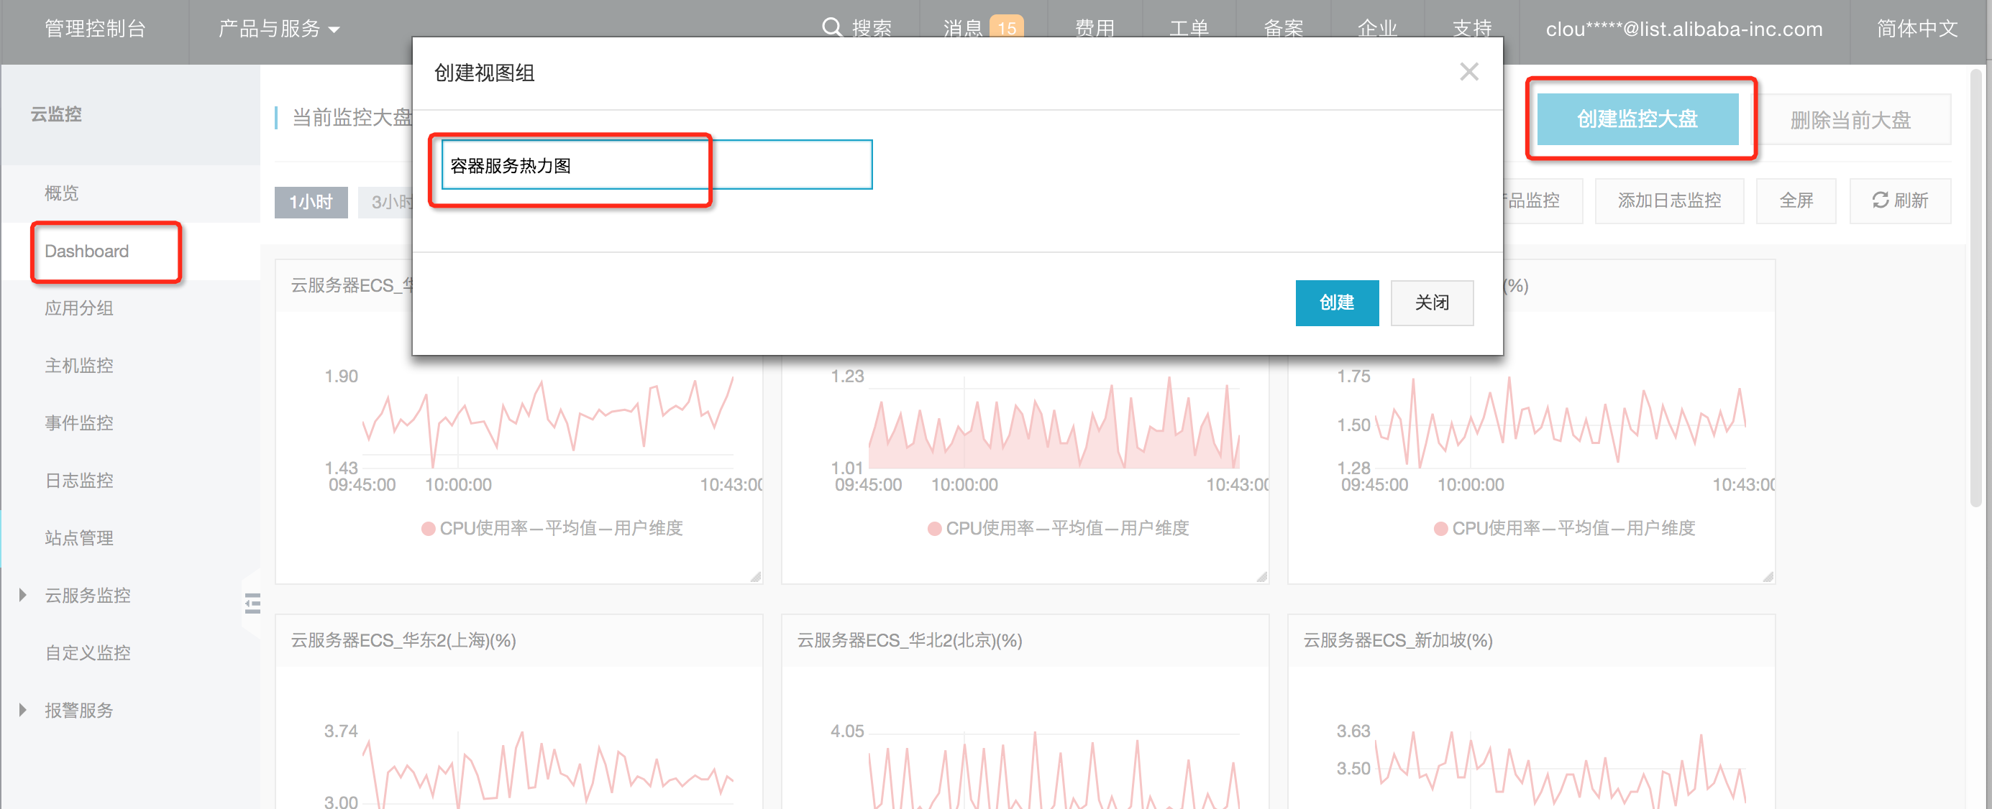Open 简体中文 language selector
Screen dimensions: 1992x809
click(x=1916, y=29)
